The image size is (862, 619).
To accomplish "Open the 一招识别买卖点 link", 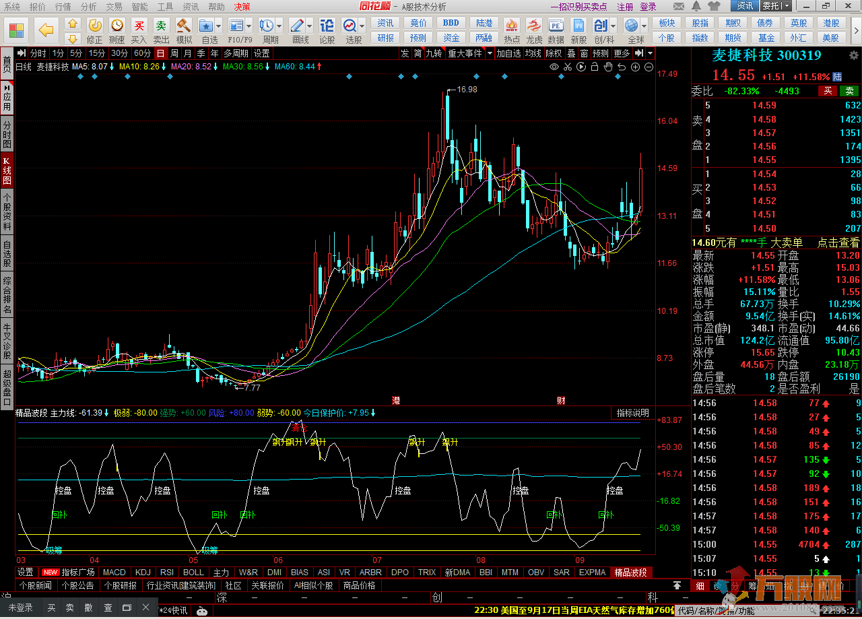I will click(x=578, y=6).
